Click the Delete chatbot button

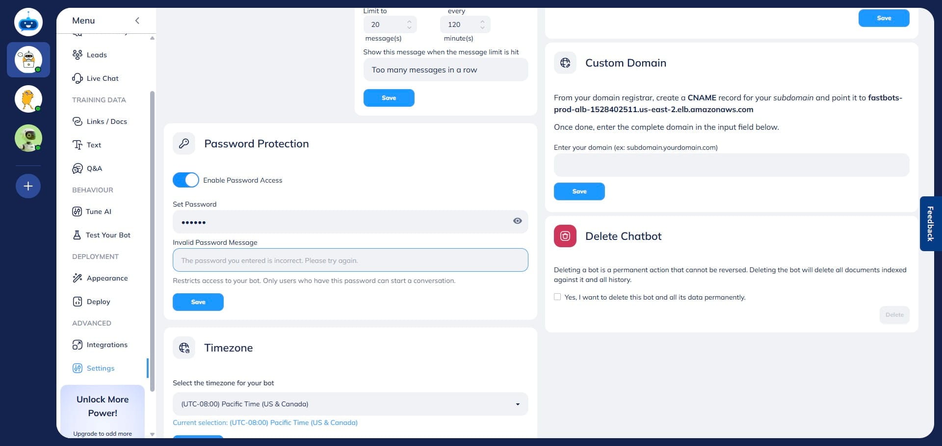894,315
